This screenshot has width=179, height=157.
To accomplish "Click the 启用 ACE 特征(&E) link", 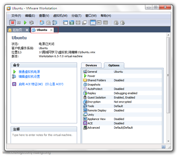I will (x=31, y=84).
